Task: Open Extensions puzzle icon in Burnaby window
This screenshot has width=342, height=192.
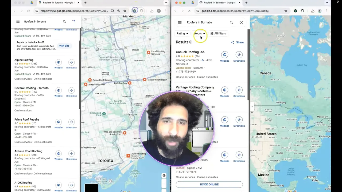Action: point(302,11)
